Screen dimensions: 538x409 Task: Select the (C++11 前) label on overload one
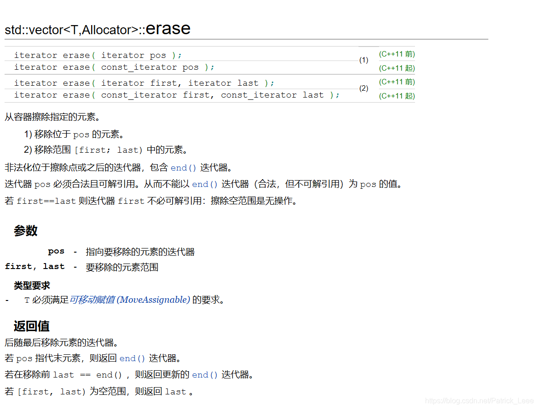pyautogui.click(x=397, y=54)
